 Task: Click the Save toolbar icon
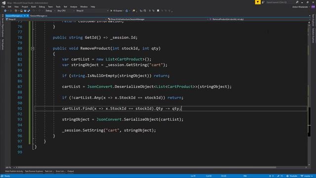[x=25, y=11]
